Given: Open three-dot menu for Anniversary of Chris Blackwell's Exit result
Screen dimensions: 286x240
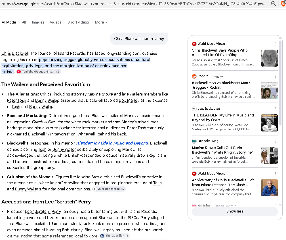Looking at the screenshot, I should point(276,174).
